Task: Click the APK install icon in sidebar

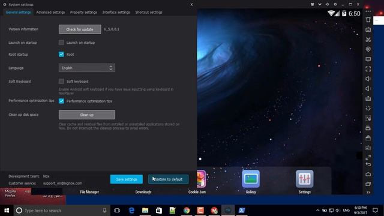Action: point(368,98)
